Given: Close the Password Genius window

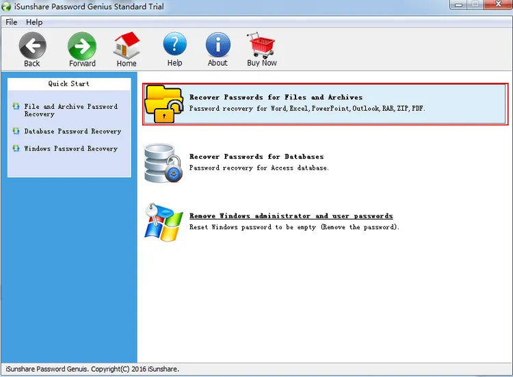Looking at the screenshot, I should (x=498, y=5).
